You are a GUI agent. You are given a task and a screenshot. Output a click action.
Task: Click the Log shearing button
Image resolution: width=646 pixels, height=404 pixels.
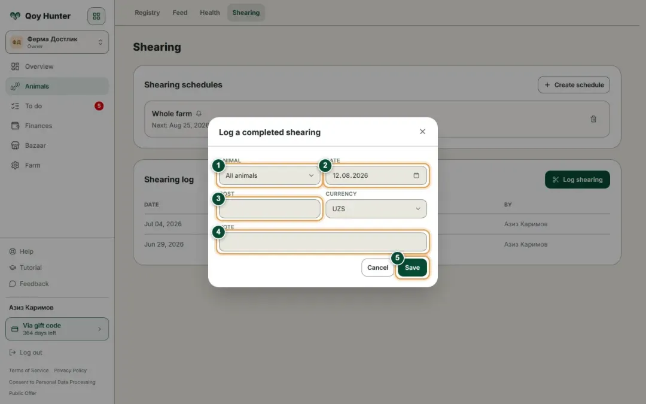(577, 180)
